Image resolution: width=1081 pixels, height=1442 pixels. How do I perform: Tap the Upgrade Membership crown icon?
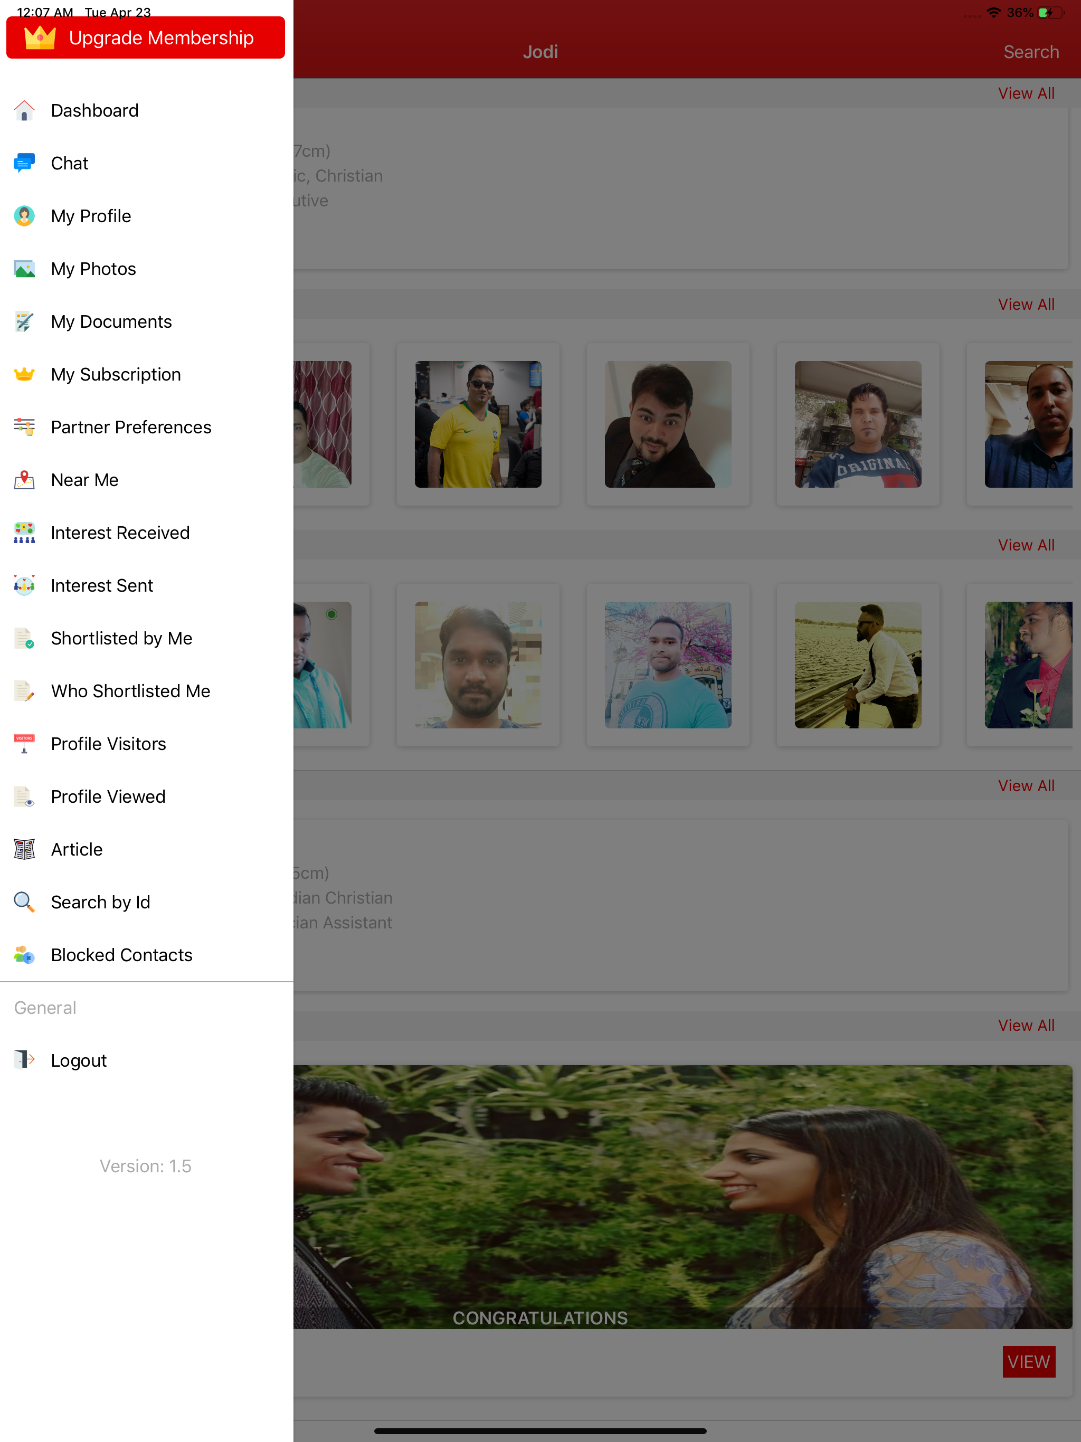click(x=40, y=37)
